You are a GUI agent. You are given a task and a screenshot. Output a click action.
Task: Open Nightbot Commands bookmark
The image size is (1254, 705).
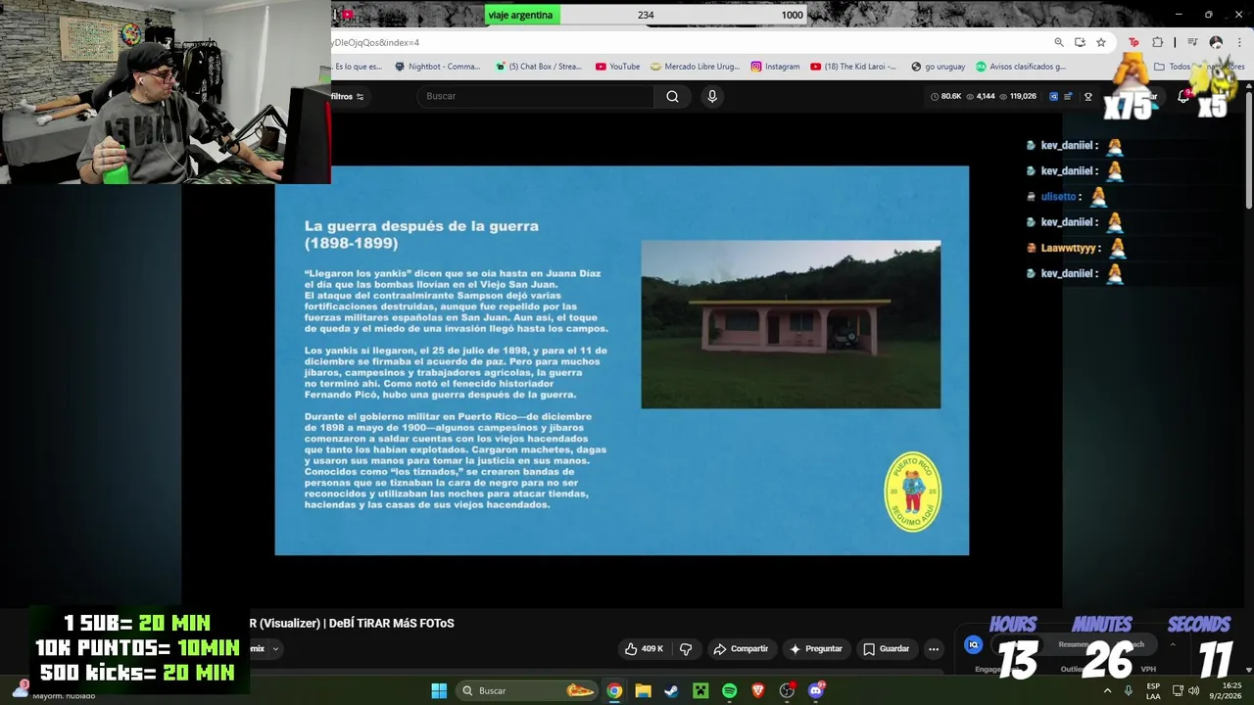[x=437, y=67]
